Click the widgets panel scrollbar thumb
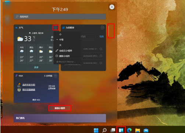 [108, 31]
